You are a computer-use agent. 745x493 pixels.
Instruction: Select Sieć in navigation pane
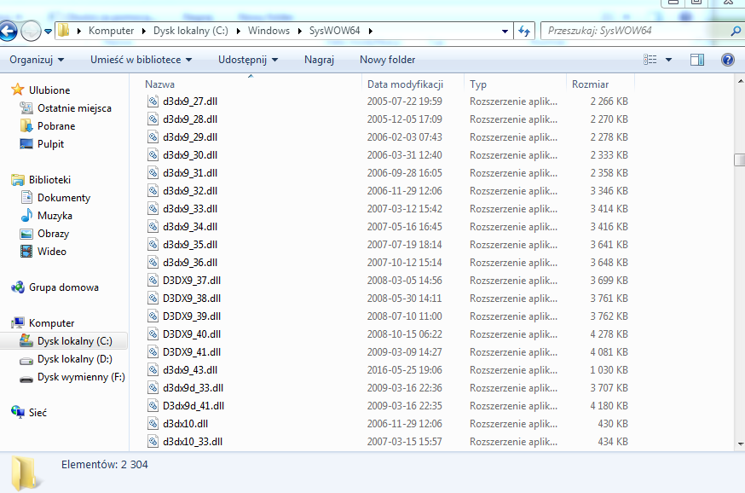tap(38, 413)
